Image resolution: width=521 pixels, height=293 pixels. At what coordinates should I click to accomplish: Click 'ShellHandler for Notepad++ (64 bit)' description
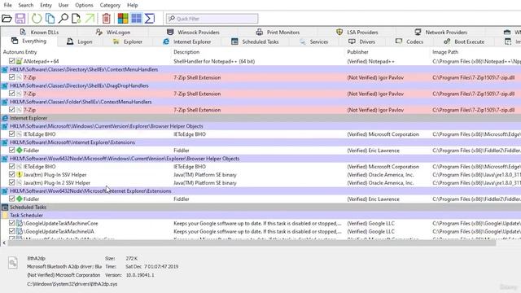coord(214,62)
